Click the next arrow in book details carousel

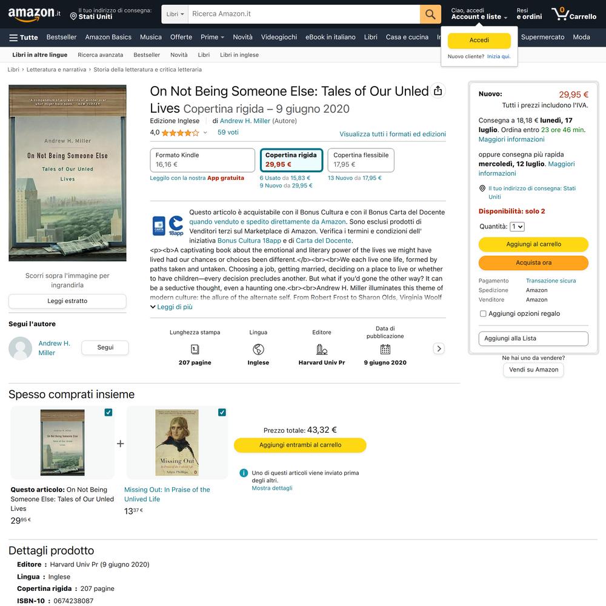point(439,348)
